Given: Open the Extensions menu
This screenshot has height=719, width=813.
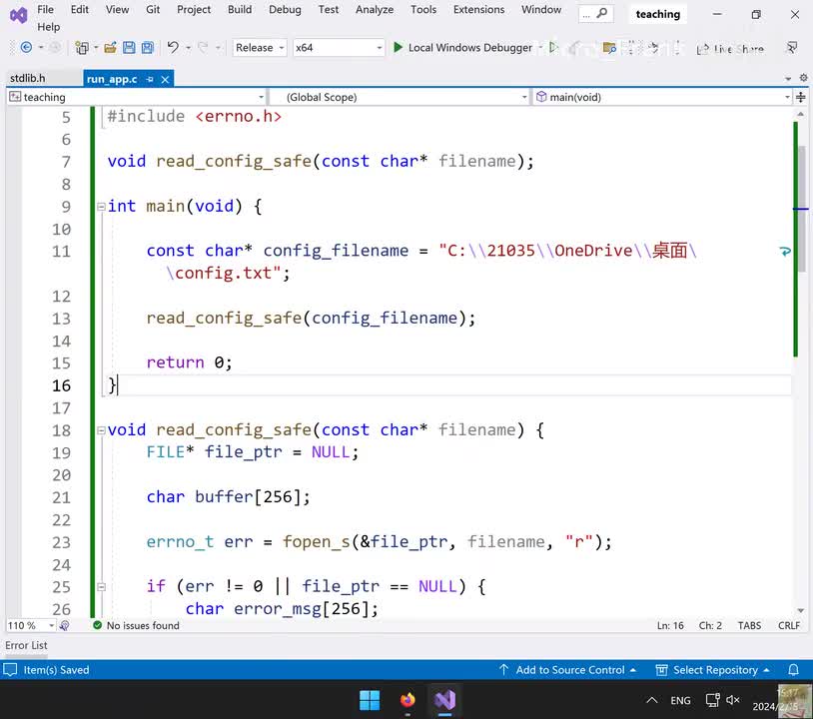Looking at the screenshot, I should point(478,9).
